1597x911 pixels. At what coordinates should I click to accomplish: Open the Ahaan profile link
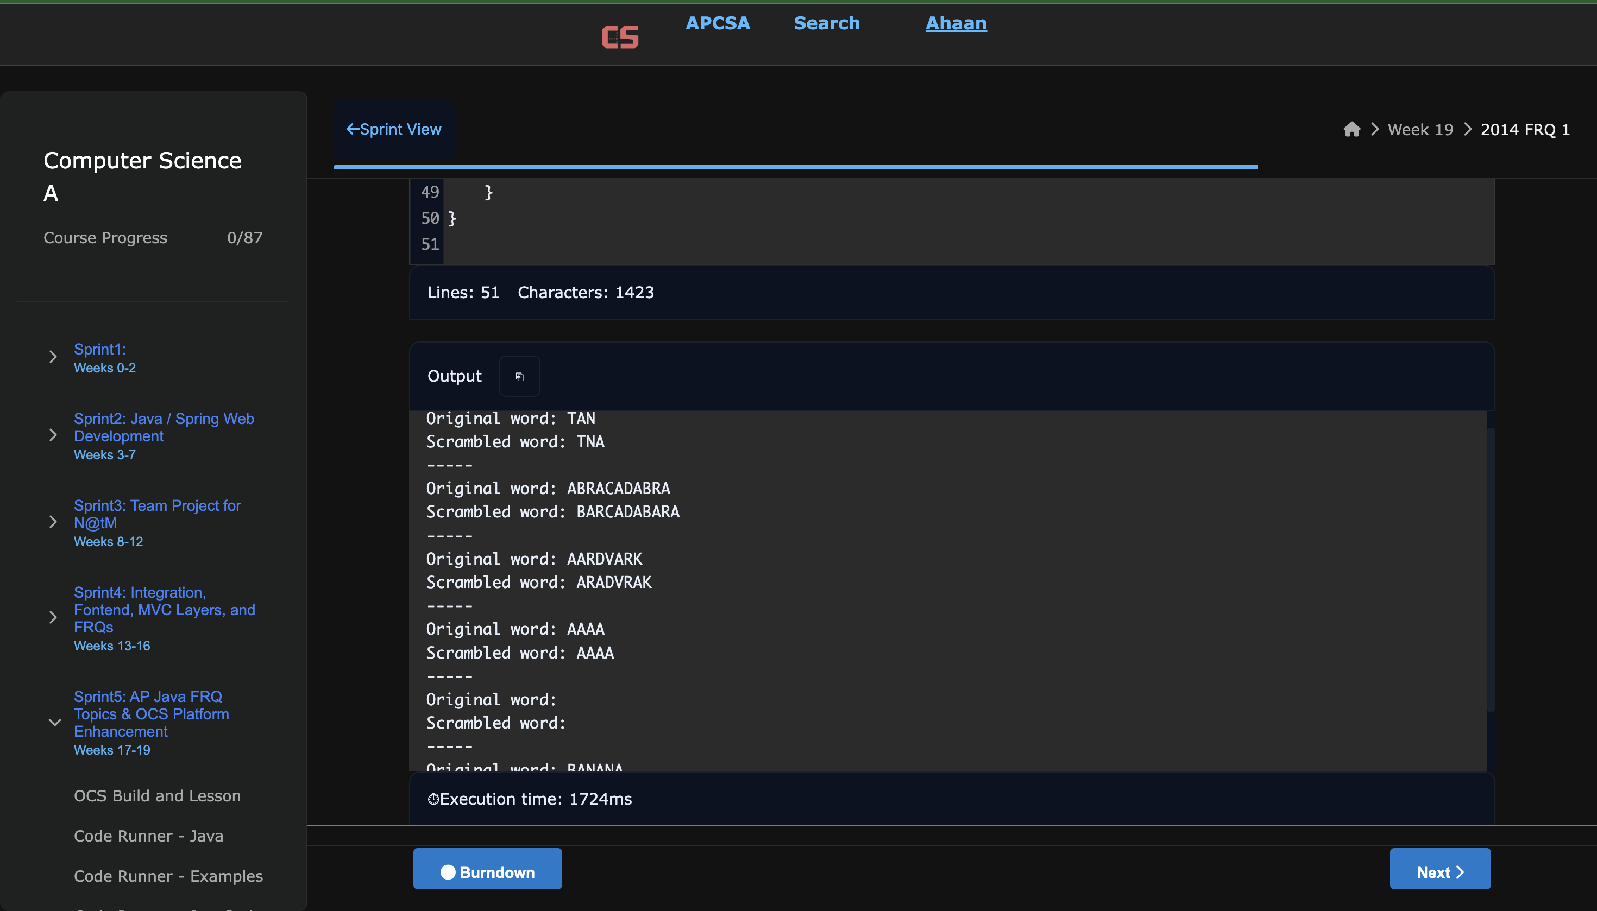[955, 23]
